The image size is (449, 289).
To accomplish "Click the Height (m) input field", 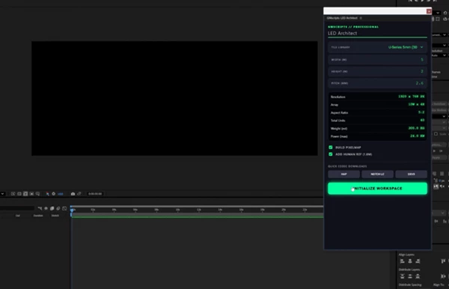I will 377,71.
